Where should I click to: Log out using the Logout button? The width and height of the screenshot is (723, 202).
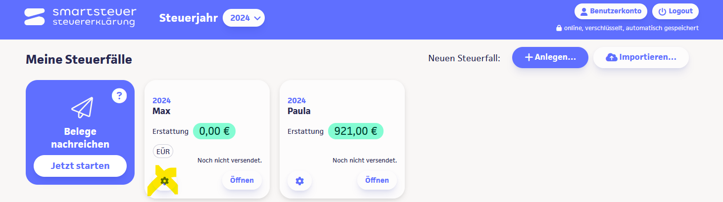point(675,11)
